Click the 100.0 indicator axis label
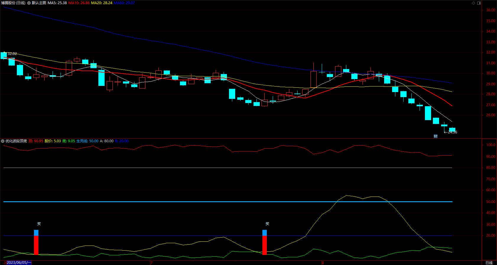This screenshot has width=497, height=265. [x=490, y=145]
